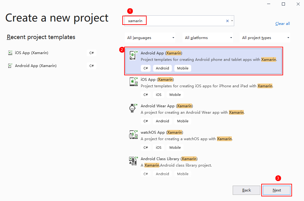The width and height of the screenshot is (304, 201).
Task: Click the Android Class Library icon
Action: 133,161
